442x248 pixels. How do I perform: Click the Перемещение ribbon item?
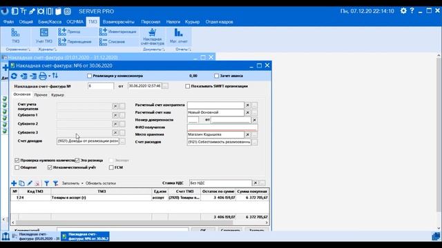75,41
